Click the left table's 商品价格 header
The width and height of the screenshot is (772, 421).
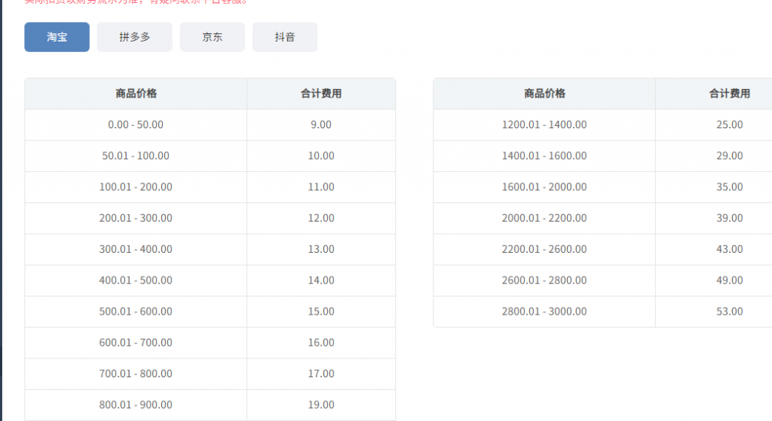136,94
